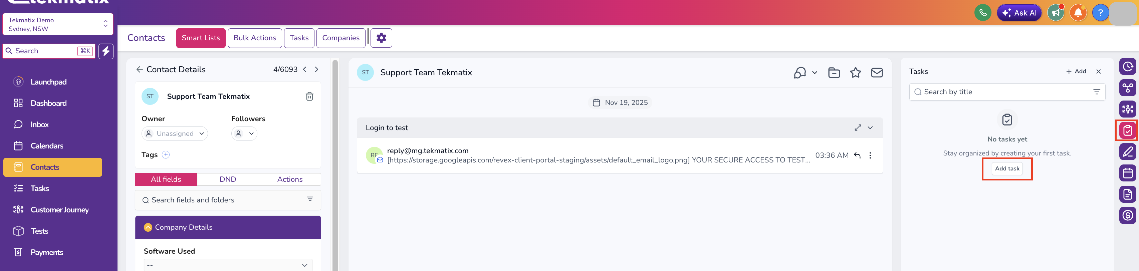Click the filter icon in fields search
This screenshot has height=271, width=1139.
click(310, 200)
